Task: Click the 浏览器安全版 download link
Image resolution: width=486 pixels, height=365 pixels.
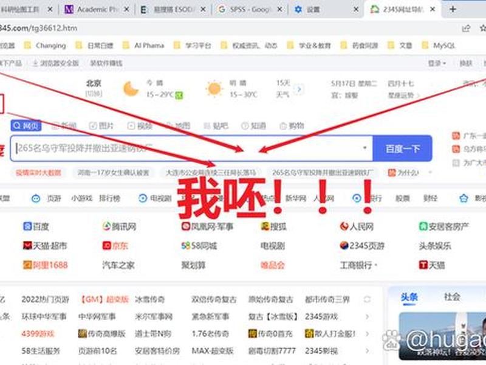Action: point(56,63)
